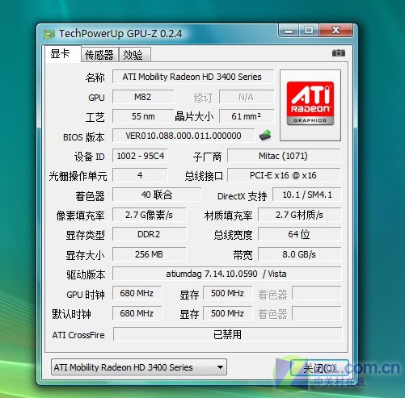Click the subvendor field Mitac (1071)
This screenshot has height=398, width=405.
(x=284, y=156)
